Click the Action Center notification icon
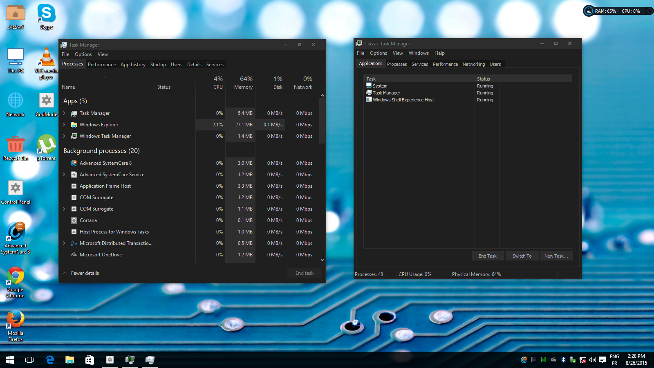This screenshot has width=654, height=368. coord(602,360)
